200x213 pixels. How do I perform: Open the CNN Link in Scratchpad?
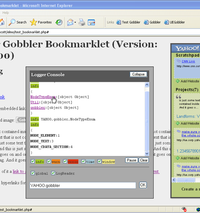(188, 62)
